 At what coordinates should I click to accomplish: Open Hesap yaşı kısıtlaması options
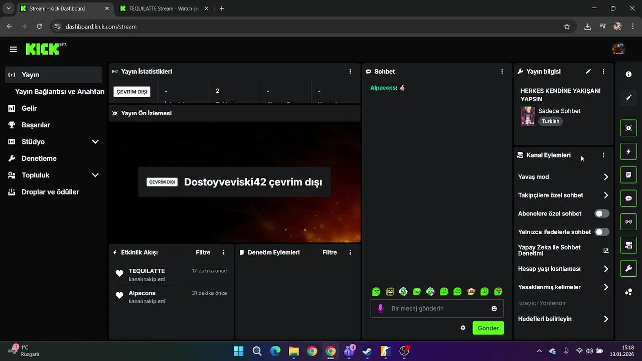coord(563,269)
